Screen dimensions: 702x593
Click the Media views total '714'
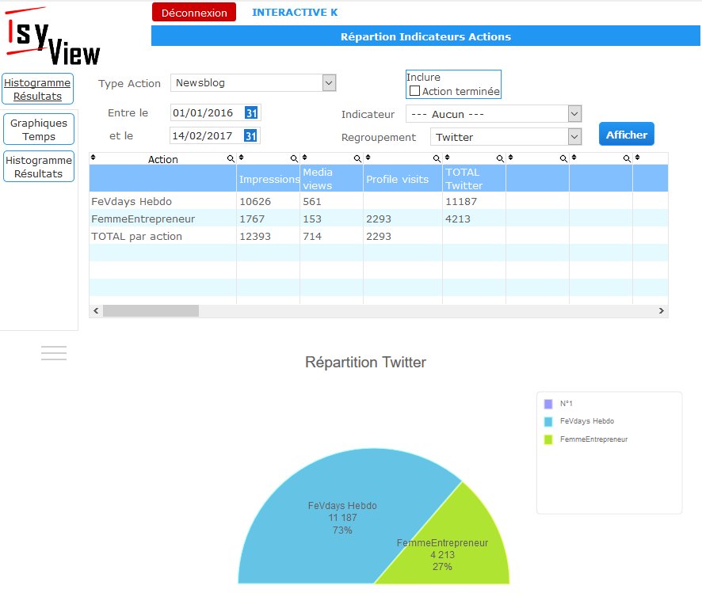click(312, 236)
